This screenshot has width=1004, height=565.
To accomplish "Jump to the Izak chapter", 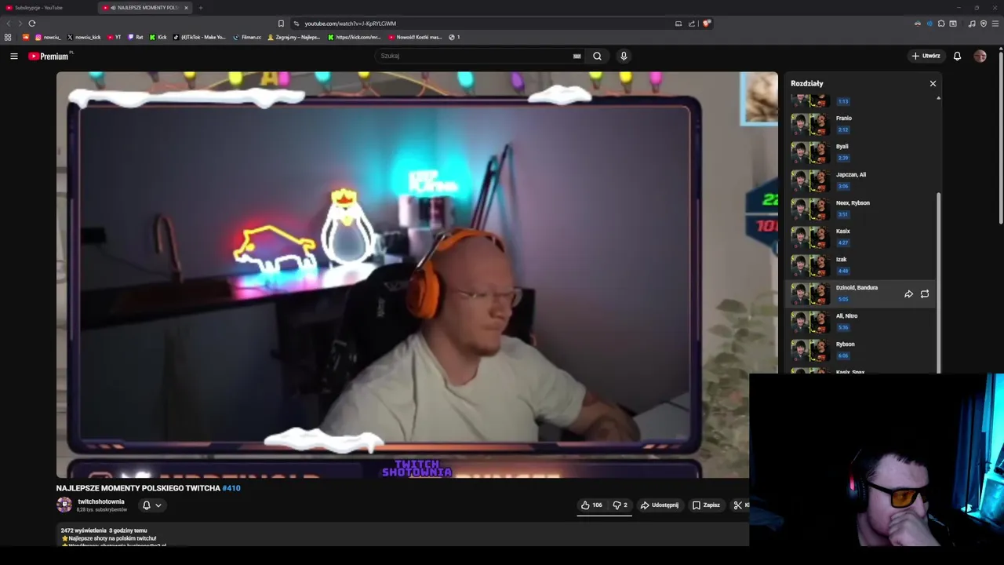I will pos(861,265).
